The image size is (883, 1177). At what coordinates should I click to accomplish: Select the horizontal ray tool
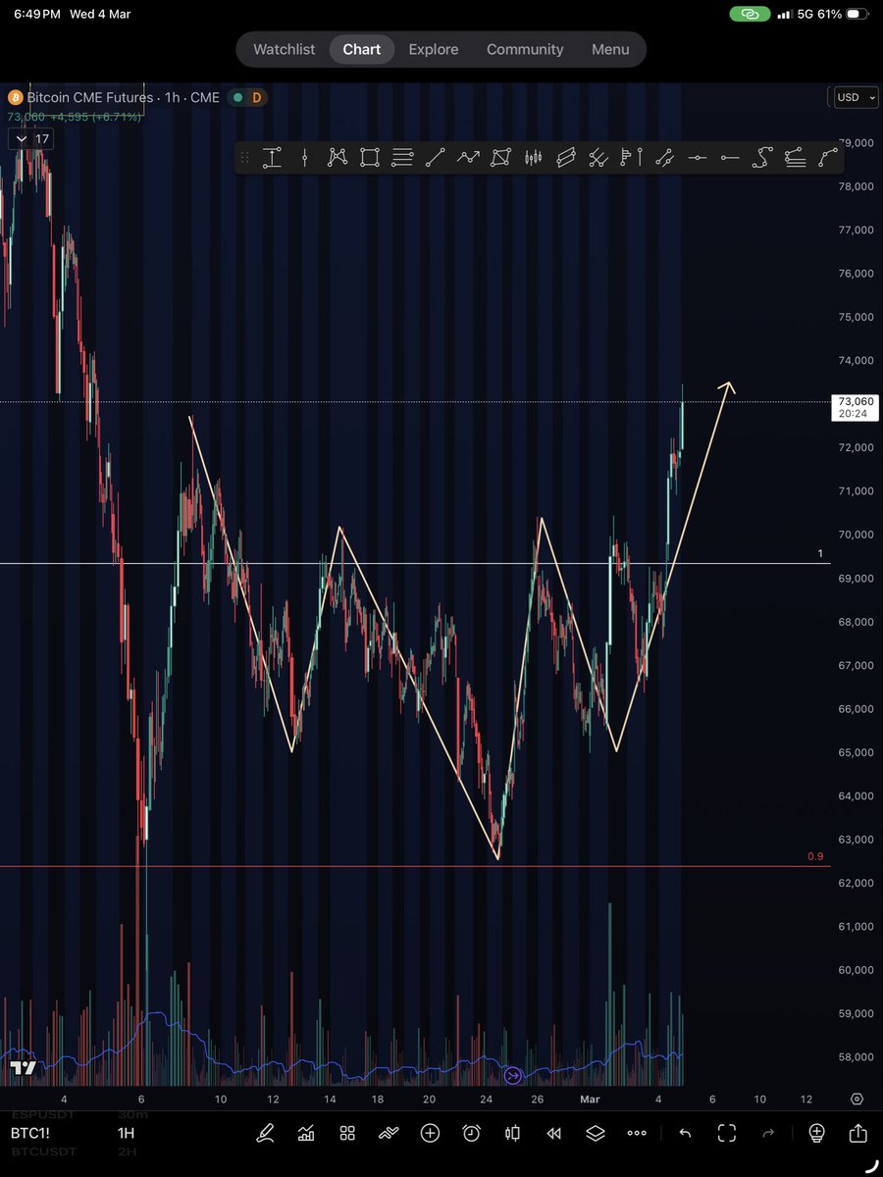729,157
